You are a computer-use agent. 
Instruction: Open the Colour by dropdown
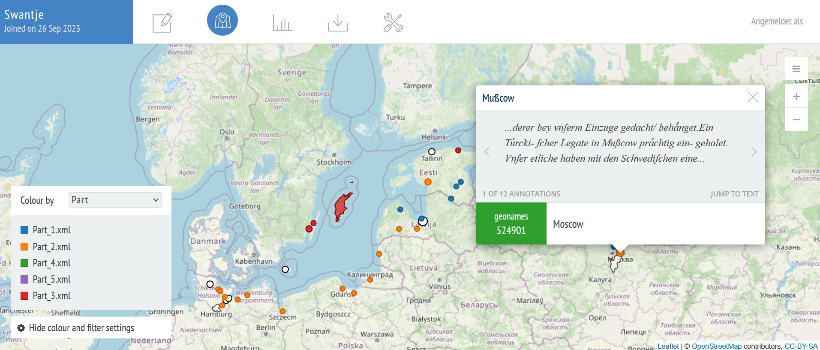(x=115, y=200)
